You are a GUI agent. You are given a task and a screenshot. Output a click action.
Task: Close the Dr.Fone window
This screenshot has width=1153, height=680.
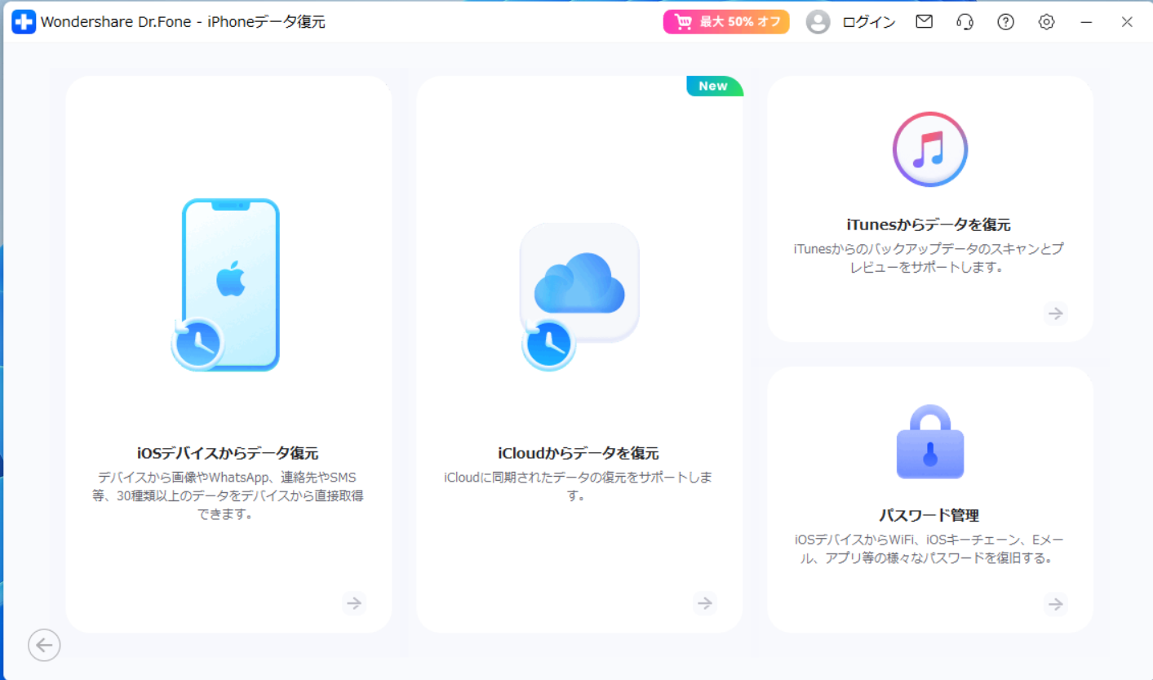tap(1127, 22)
